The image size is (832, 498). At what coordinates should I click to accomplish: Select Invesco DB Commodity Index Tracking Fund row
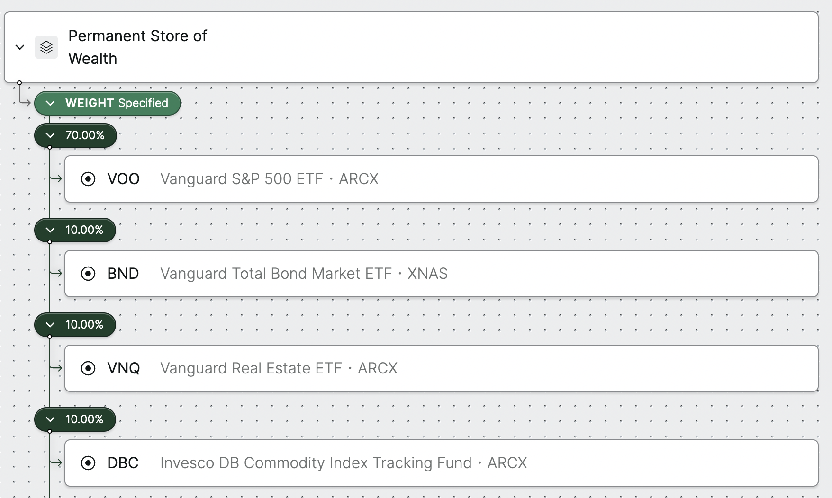click(x=442, y=463)
